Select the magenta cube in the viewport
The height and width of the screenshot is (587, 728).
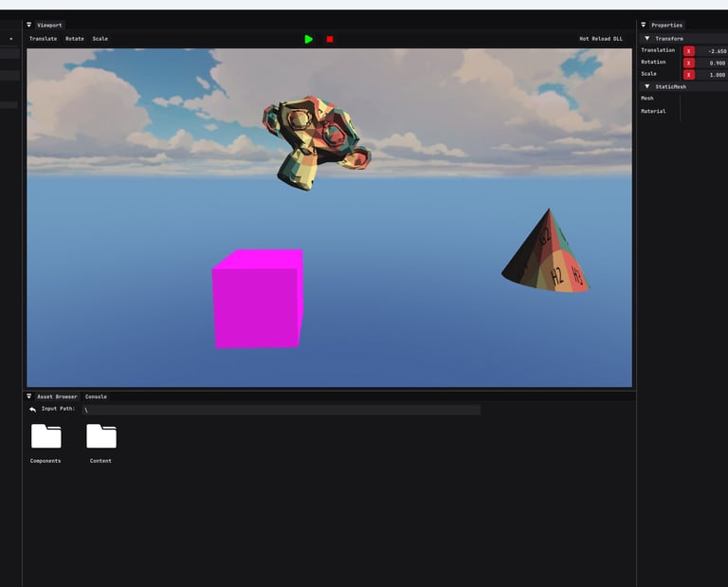point(257,300)
